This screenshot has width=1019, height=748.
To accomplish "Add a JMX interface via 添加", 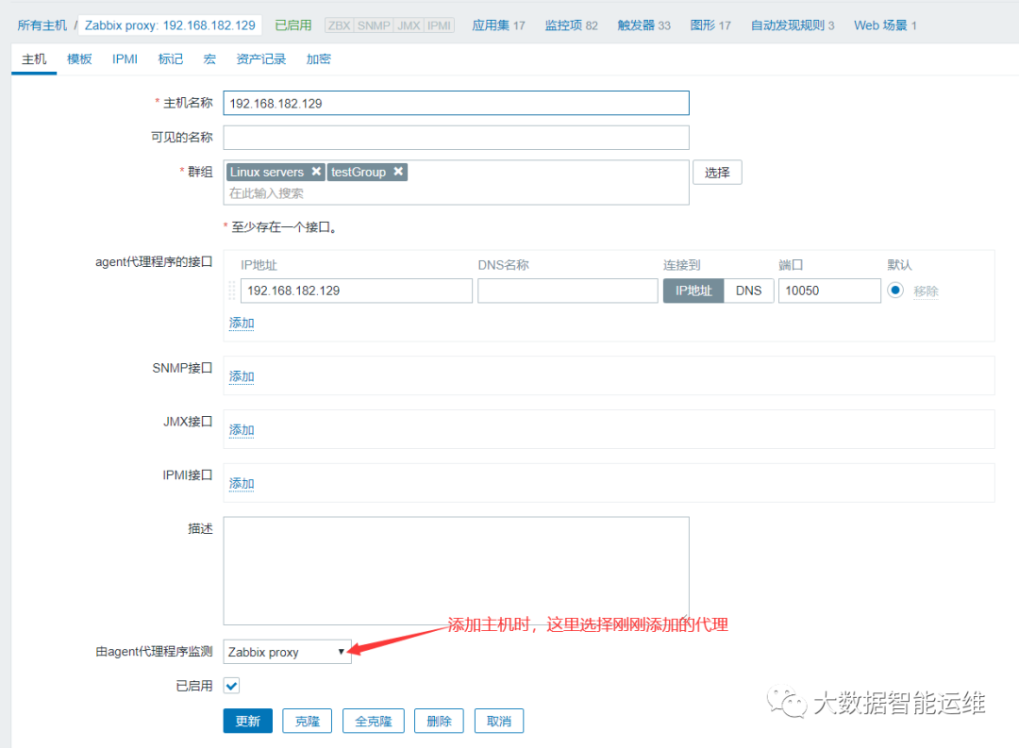I will click(x=242, y=430).
